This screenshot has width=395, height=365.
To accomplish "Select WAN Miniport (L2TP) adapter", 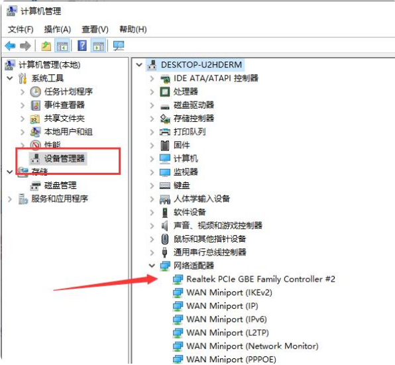I will 227,333.
